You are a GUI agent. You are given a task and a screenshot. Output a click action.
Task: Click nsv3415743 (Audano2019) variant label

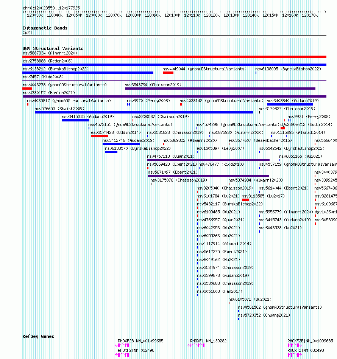tap(285, 220)
